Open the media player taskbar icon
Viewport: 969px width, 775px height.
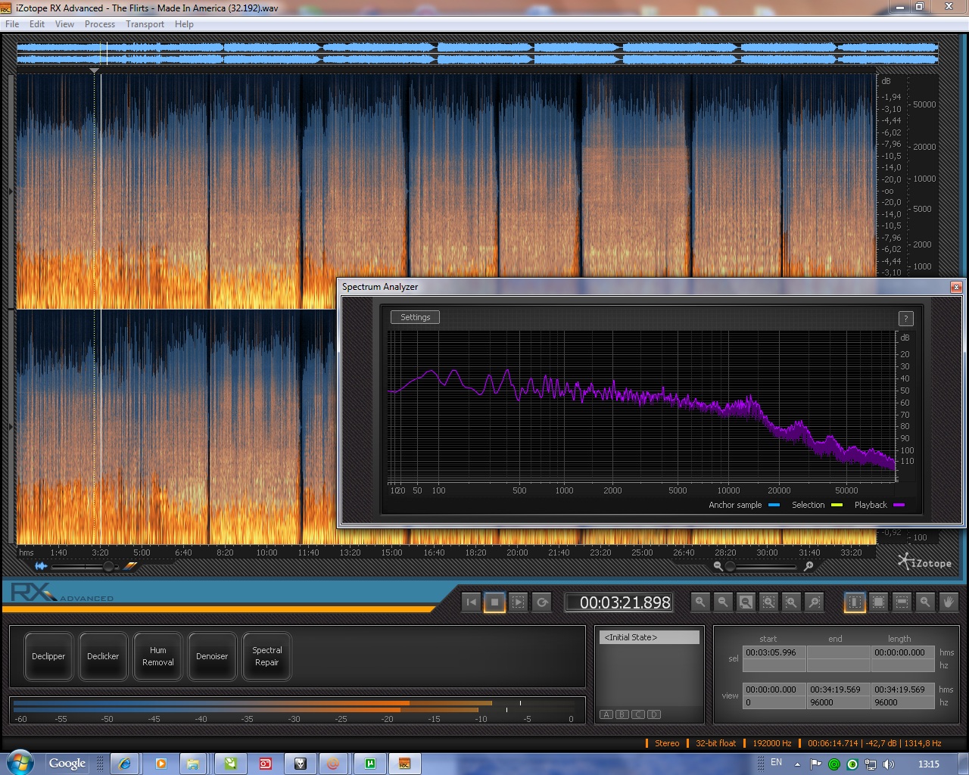[160, 764]
